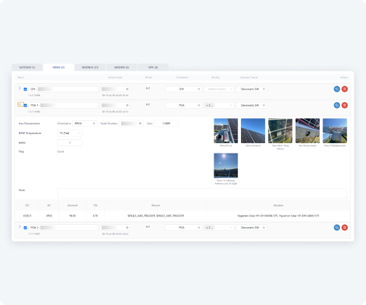Click the round icon in Aux Pyranometer serial number field

pyautogui.click(x=140, y=124)
